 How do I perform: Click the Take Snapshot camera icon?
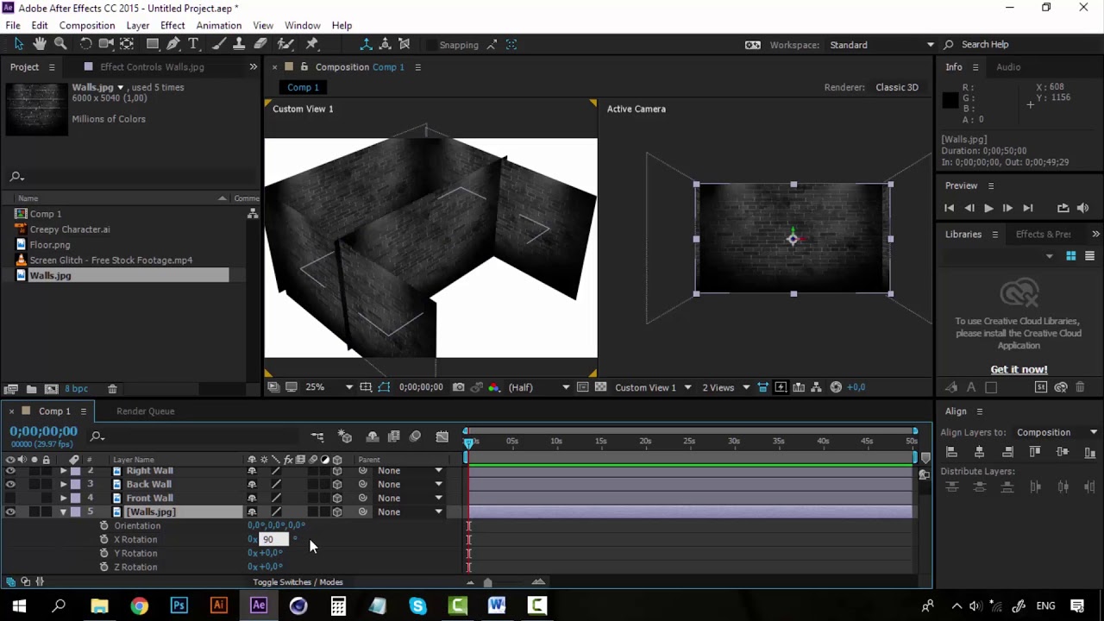pos(458,387)
